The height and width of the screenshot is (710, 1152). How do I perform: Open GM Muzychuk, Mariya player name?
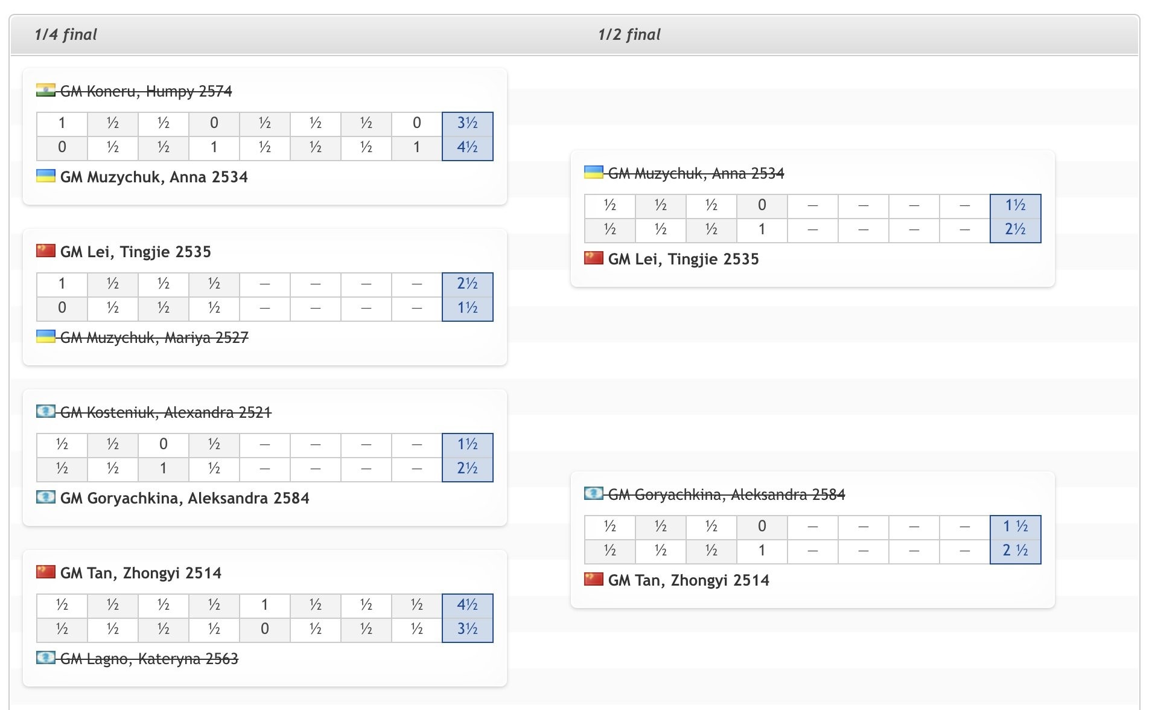pos(154,337)
